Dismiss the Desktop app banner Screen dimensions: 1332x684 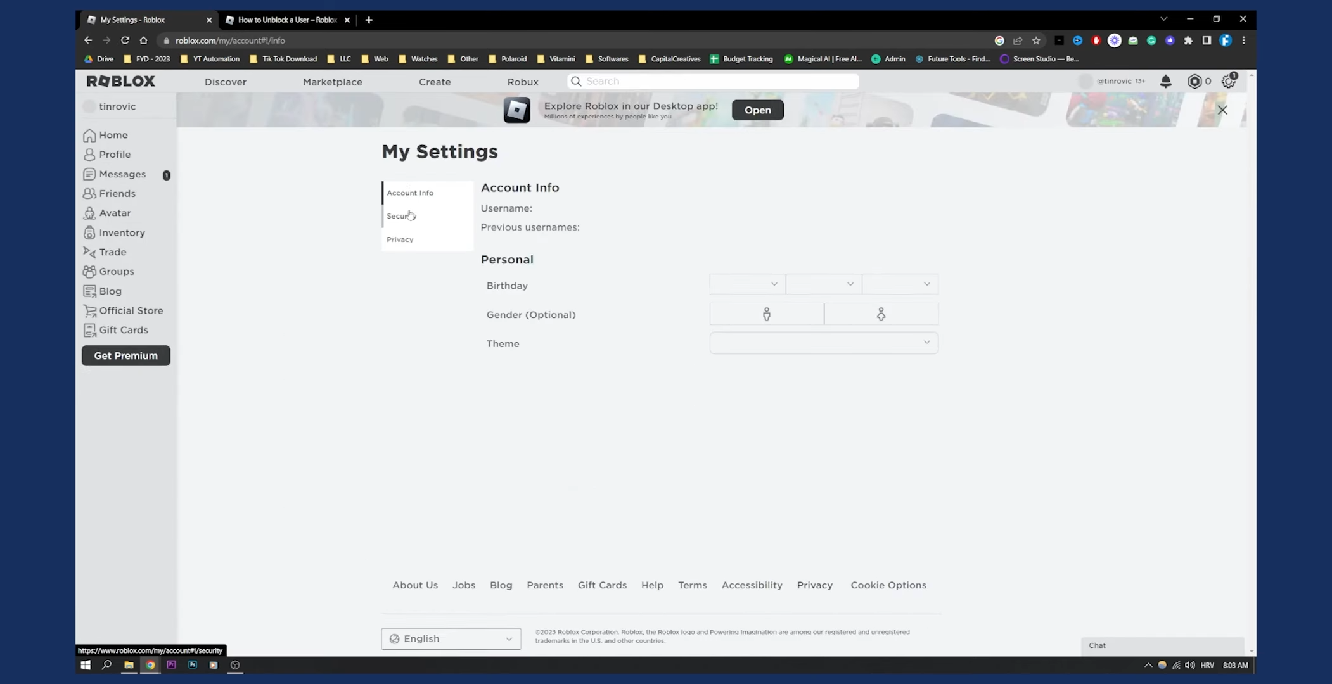(x=1222, y=110)
